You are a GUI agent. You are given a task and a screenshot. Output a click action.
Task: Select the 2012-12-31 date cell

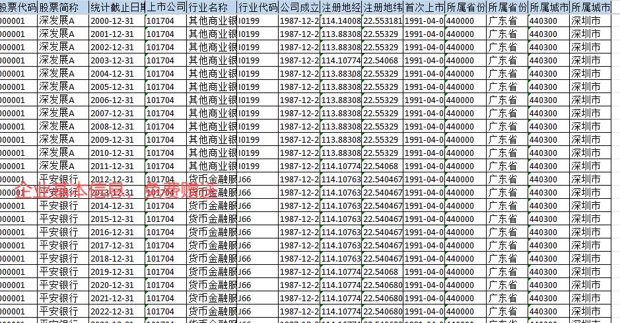point(117,179)
